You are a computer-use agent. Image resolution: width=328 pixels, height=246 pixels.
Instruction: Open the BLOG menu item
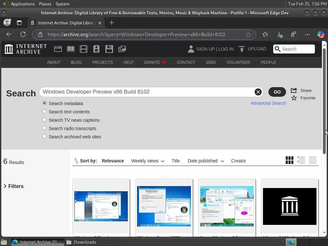click(x=76, y=62)
